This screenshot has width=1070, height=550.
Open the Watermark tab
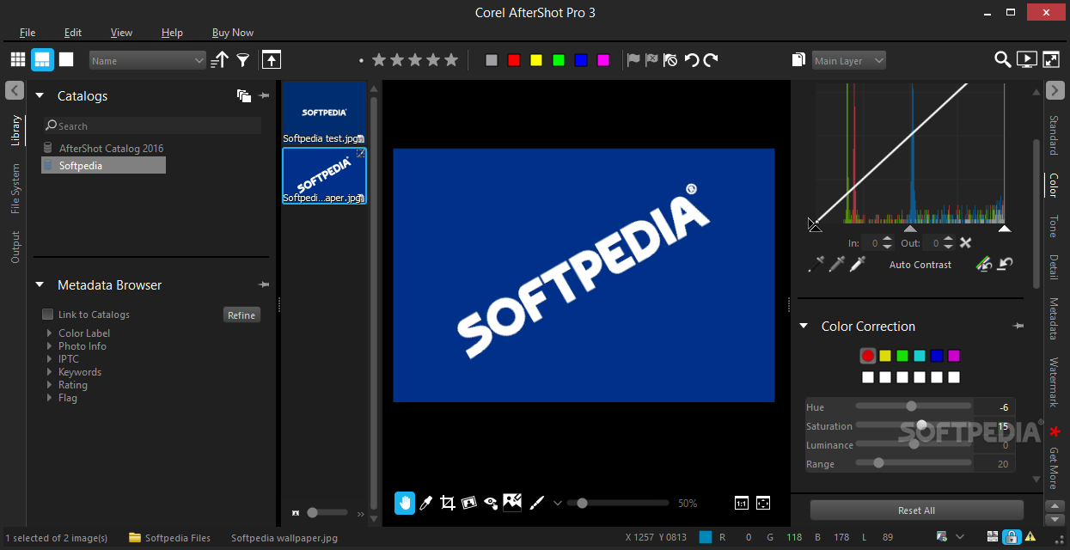tap(1053, 382)
